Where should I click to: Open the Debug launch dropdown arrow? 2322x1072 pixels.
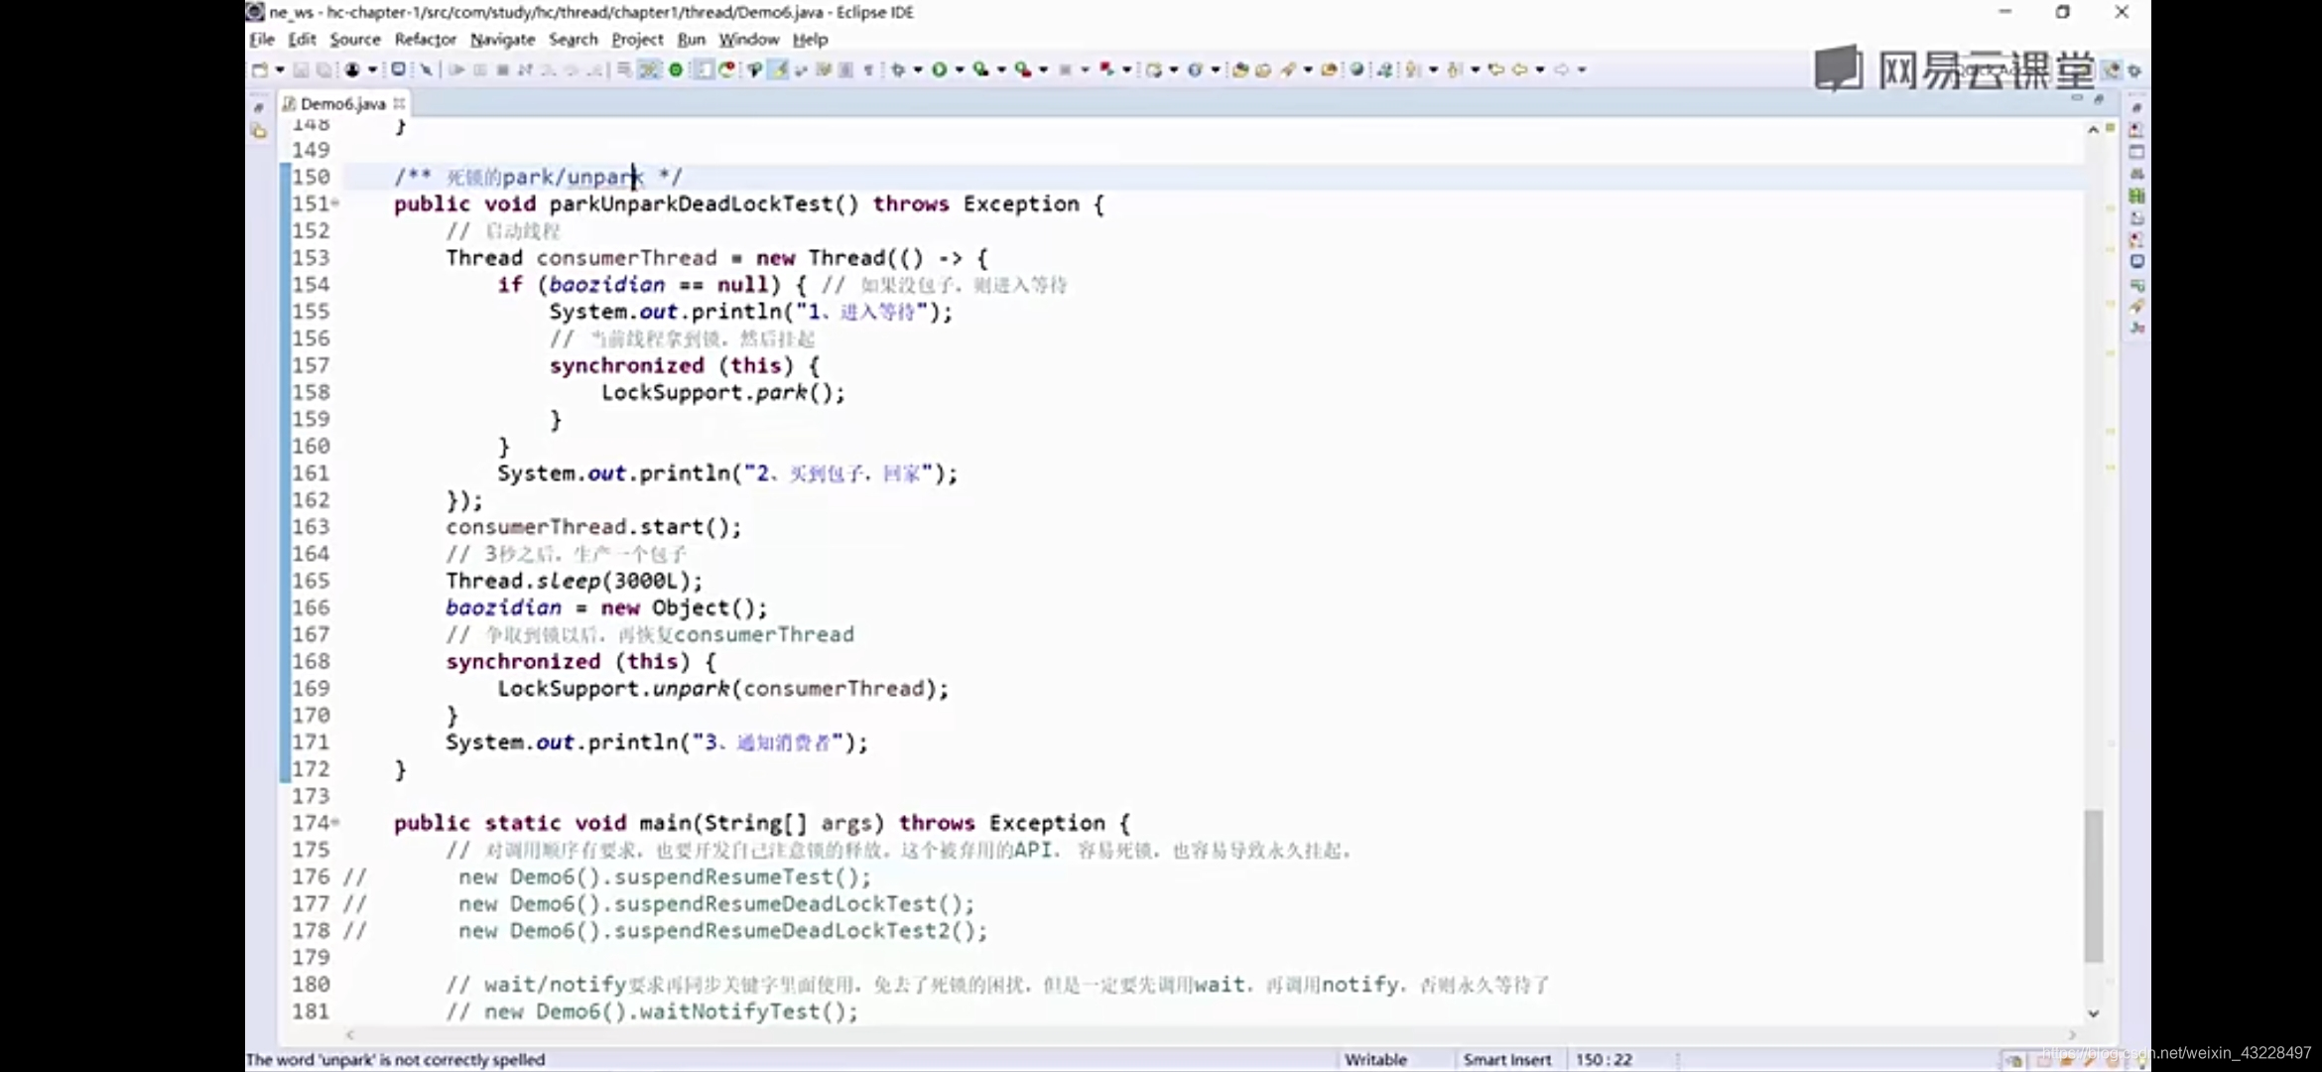pyautogui.click(x=918, y=69)
